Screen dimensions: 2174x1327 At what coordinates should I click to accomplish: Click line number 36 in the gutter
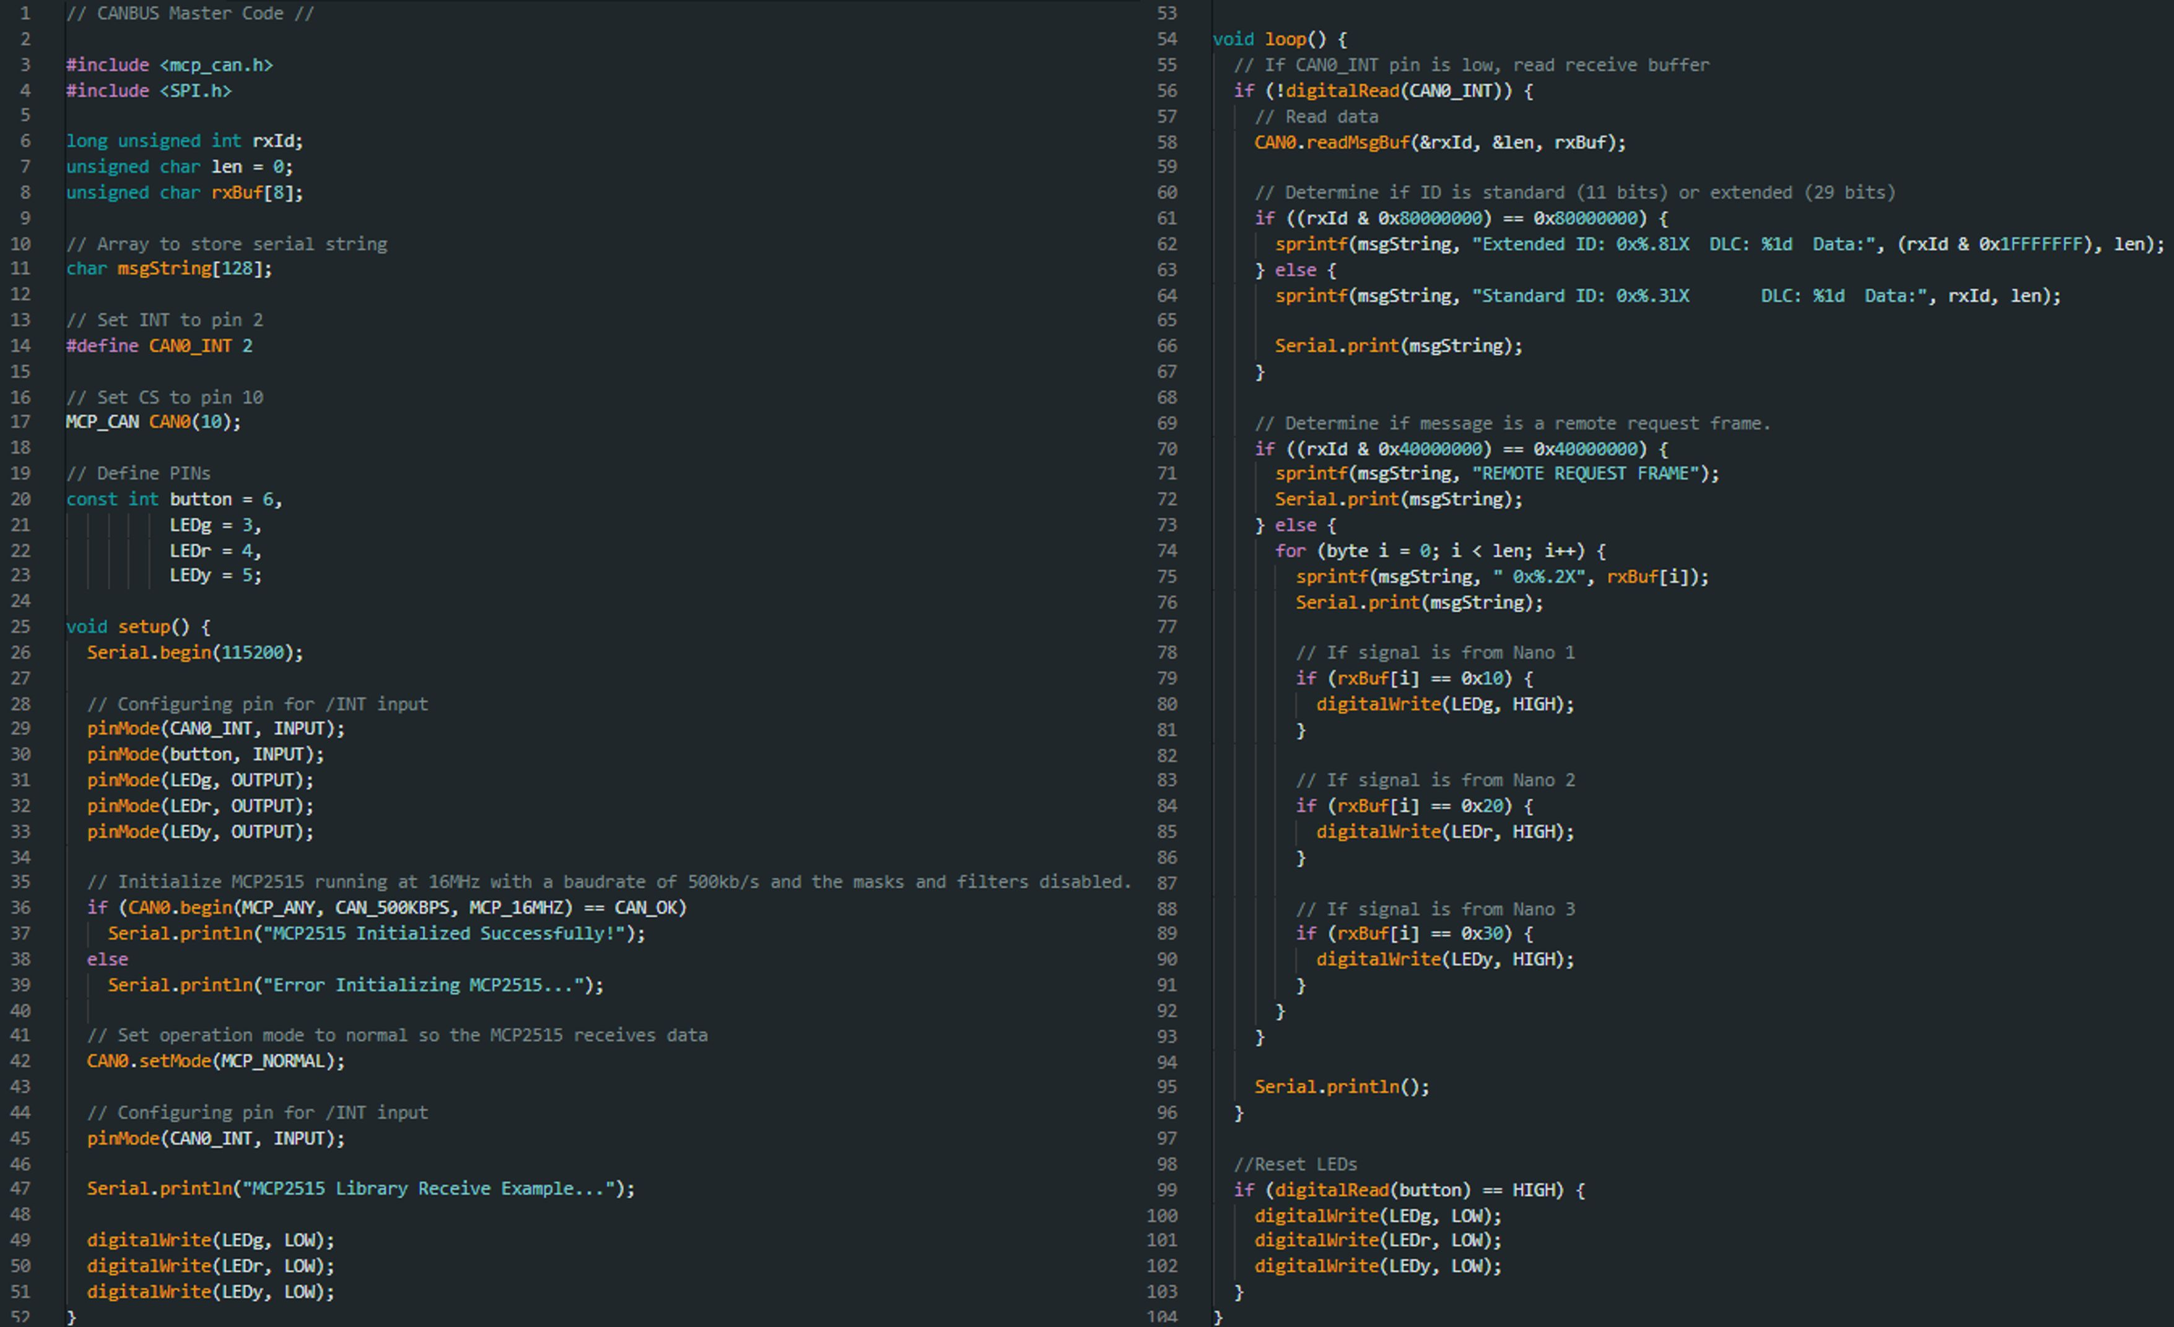pos(20,907)
